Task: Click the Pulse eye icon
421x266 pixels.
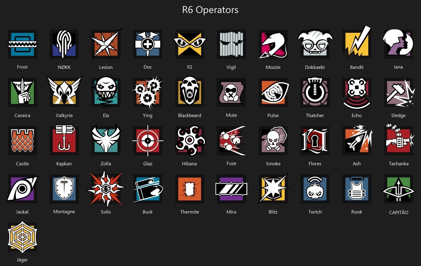Action: pos(274,92)
